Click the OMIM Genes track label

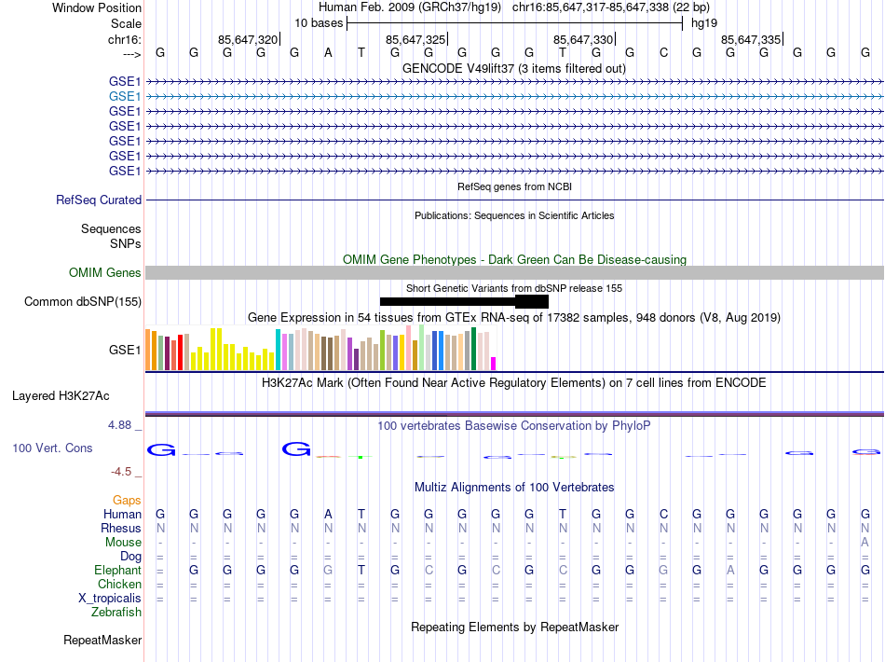click(x=105, y=273)
